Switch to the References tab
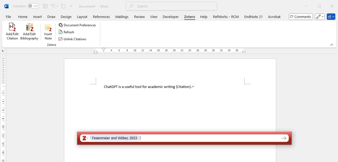The width and height of the screenshot is (338, 162). pyautogui.click(x=101, y=17)
